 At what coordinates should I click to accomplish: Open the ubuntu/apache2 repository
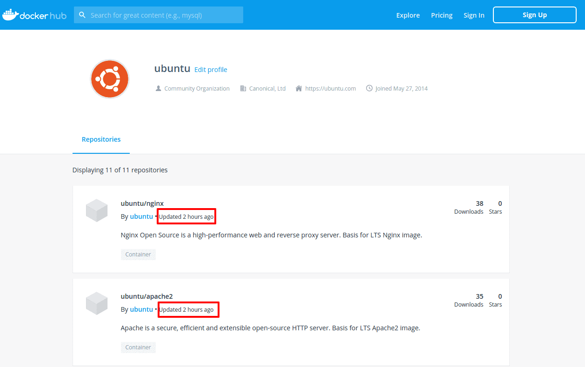147,296
